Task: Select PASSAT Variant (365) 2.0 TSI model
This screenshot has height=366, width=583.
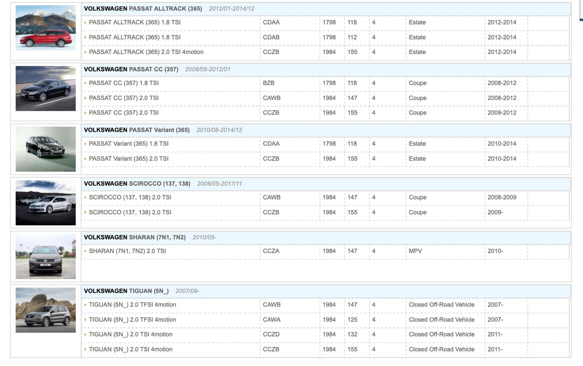Action: coord(129,158)
